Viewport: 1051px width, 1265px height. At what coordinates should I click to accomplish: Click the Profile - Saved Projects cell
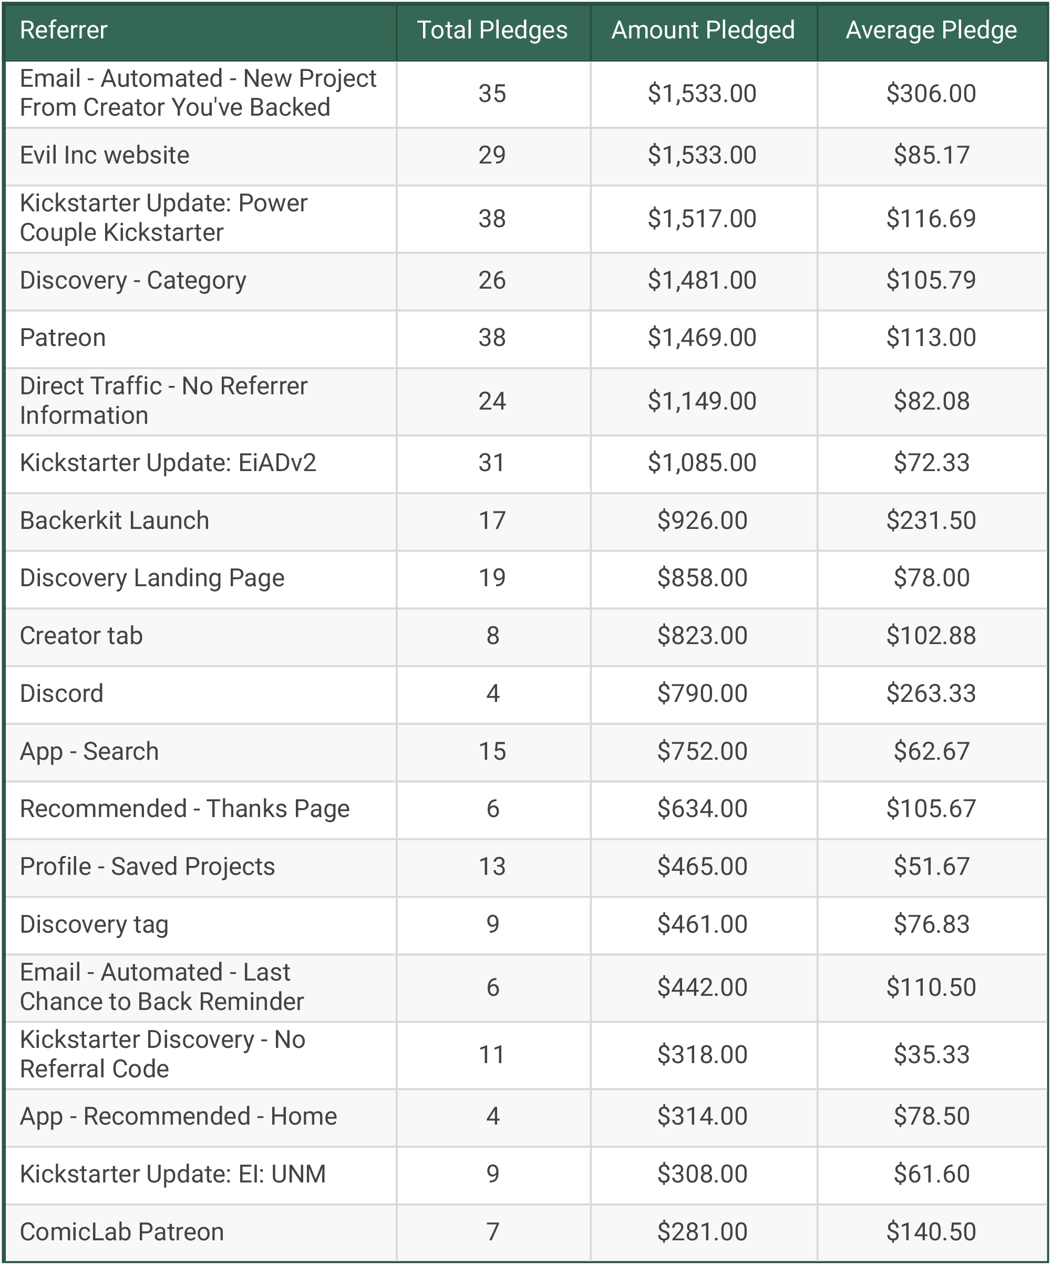tap(148, 867)
